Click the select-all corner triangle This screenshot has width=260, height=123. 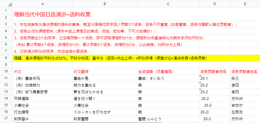tap(10, 4)
